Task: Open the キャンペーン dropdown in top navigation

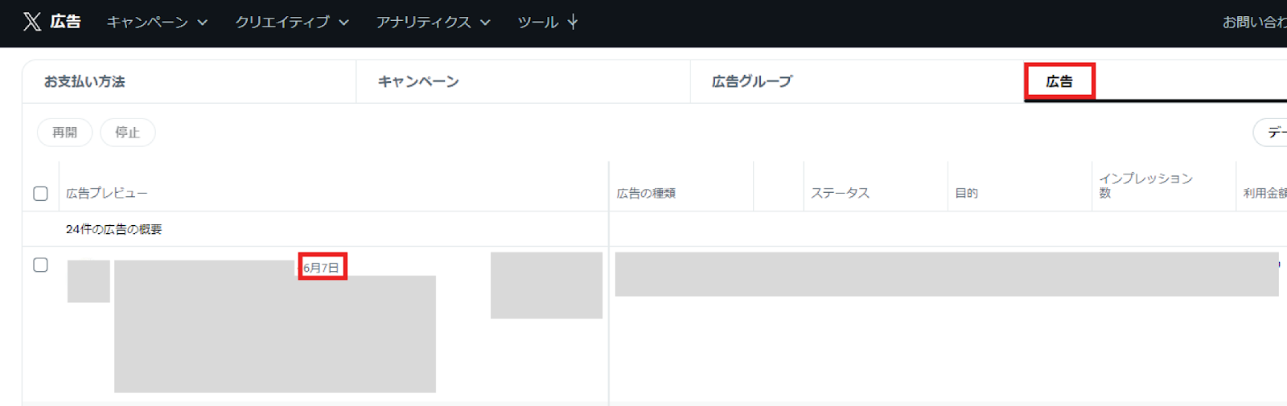Action: 157,23
